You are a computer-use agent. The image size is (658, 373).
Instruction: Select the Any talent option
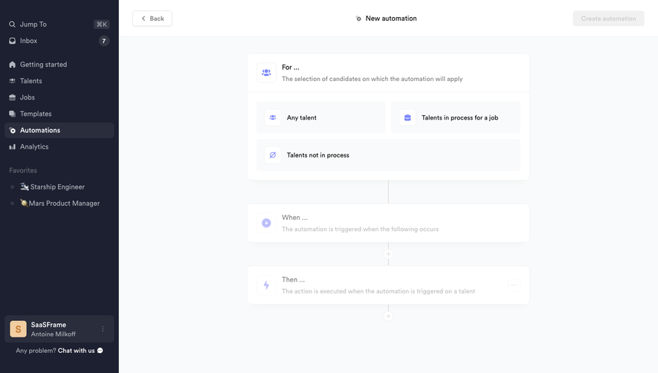pyautogui.click(x=321, y=117)
